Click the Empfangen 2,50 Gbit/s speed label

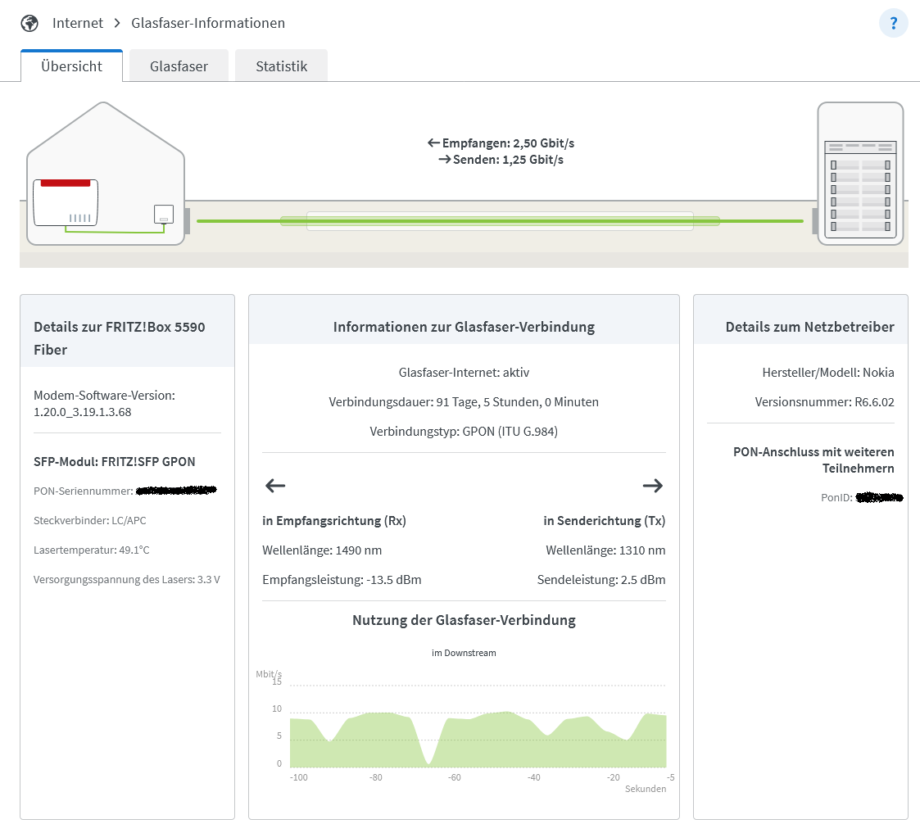[x=500, y=143]
